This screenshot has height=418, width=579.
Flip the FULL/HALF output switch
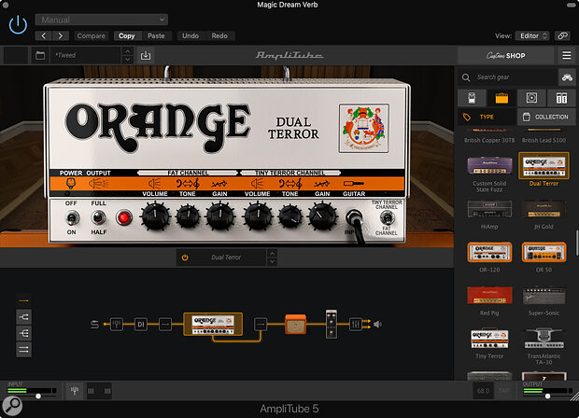pyautogui.click(x=98, y=217)
